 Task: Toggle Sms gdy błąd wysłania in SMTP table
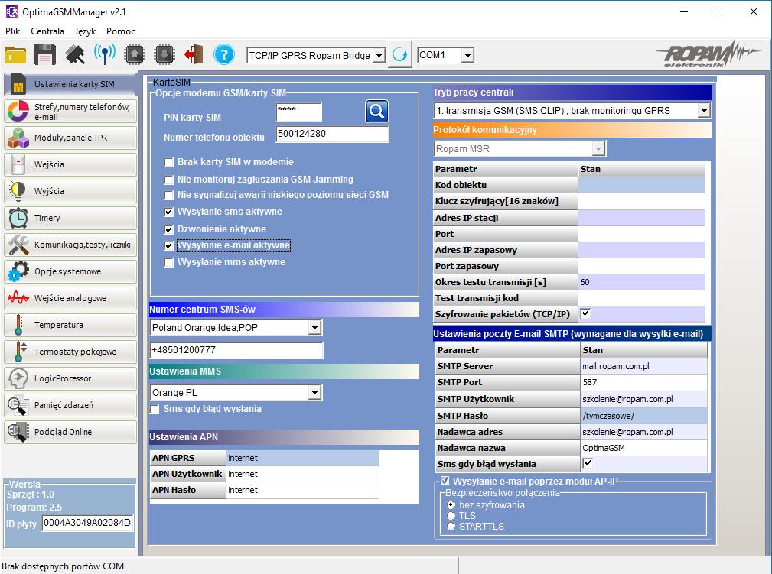pyautogui.click(x=588, y=463)
